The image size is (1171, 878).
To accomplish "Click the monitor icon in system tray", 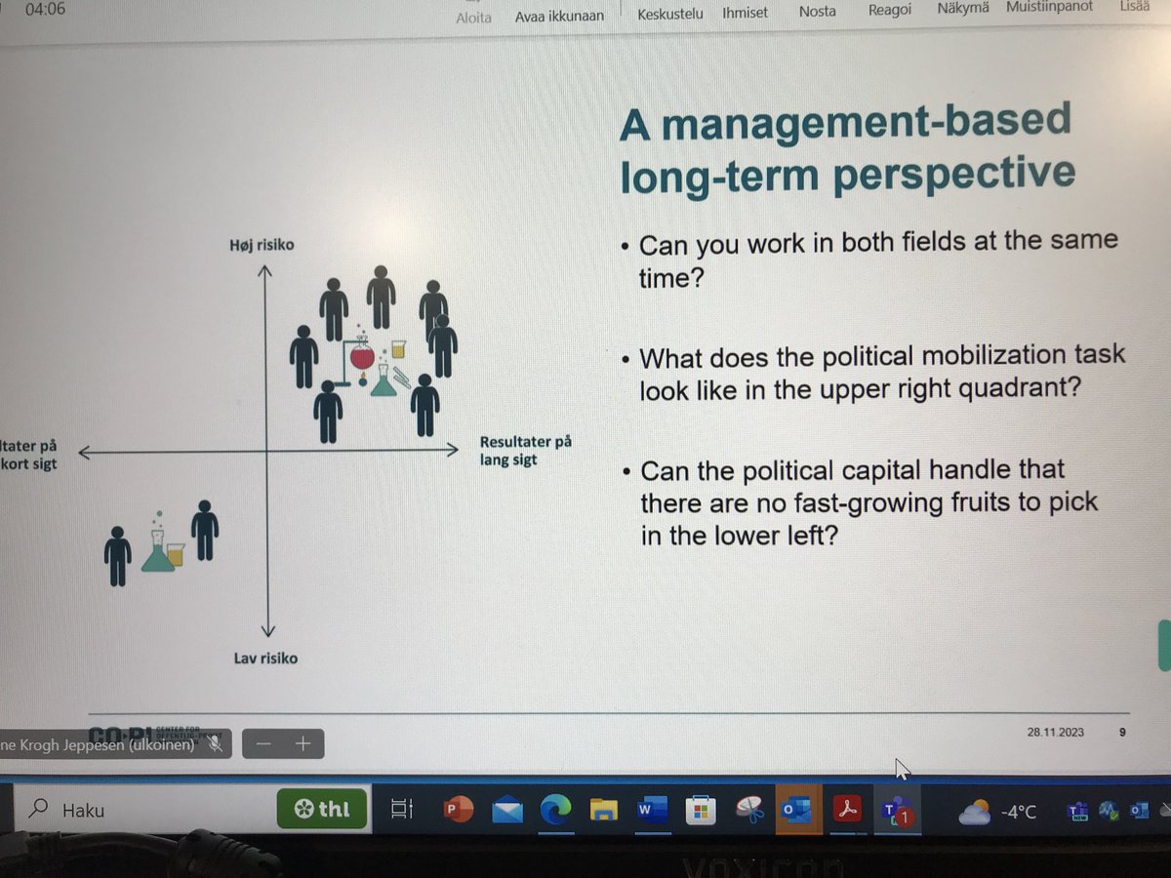I will (x=1109, y=810).
